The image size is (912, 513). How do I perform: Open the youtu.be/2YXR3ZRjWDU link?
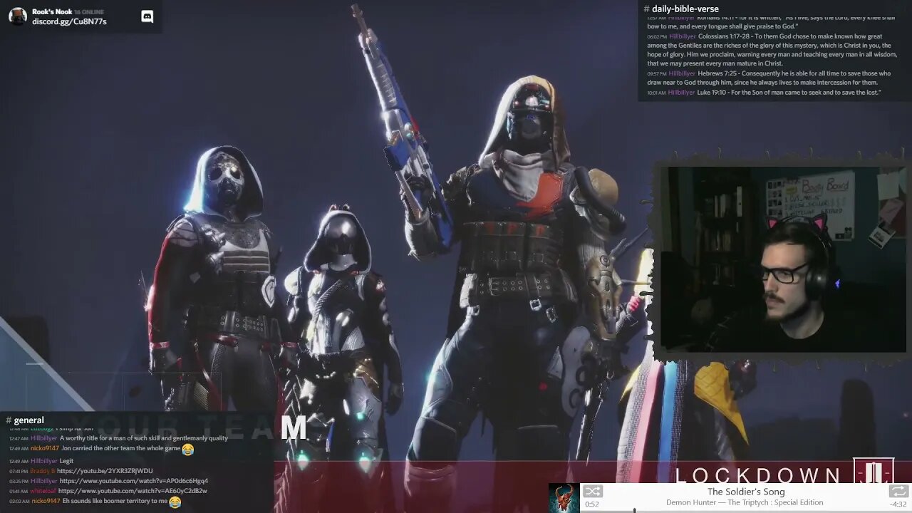point(105,471)
